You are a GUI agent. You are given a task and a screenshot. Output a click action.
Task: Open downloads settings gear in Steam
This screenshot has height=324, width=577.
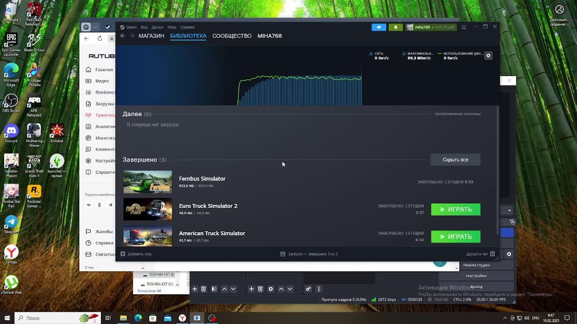pyautogui.click(x=488, y=55)
